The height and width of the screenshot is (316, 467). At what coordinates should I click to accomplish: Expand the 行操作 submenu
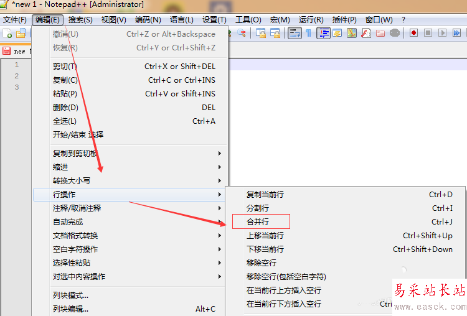click(x=130, y=194)
